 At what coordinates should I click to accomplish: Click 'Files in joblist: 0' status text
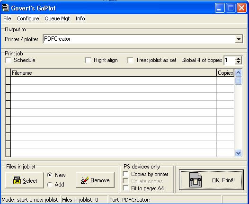80,200
